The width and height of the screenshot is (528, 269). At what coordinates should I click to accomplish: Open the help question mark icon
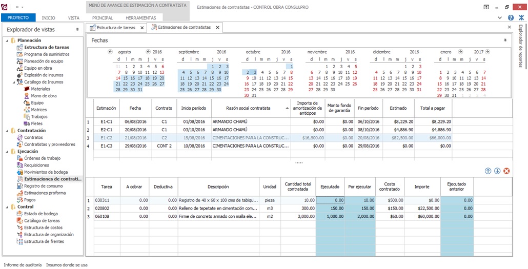[x=511, y=18]
